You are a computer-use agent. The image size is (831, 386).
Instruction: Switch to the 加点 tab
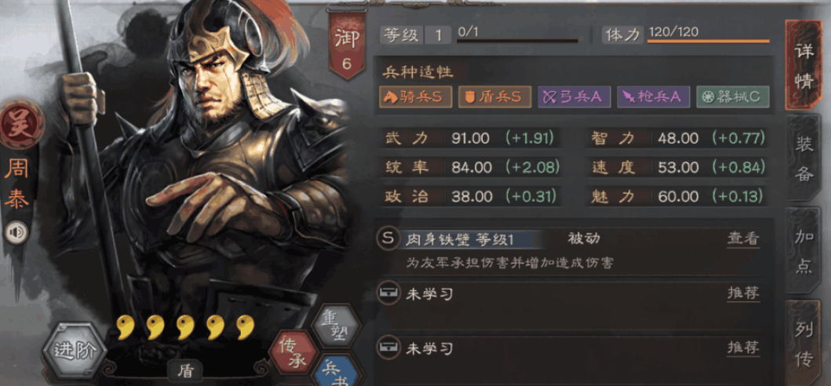(x=804, y=251)
